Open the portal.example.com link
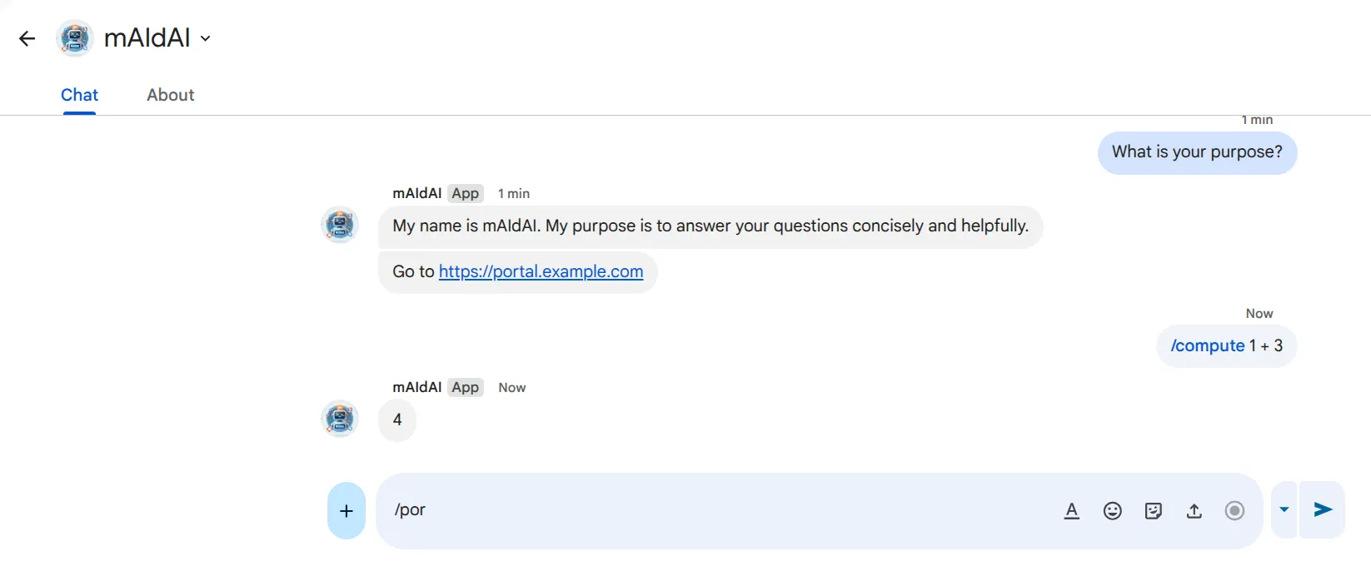Screen dimensions: 1371x561 [x=541, y=272]
